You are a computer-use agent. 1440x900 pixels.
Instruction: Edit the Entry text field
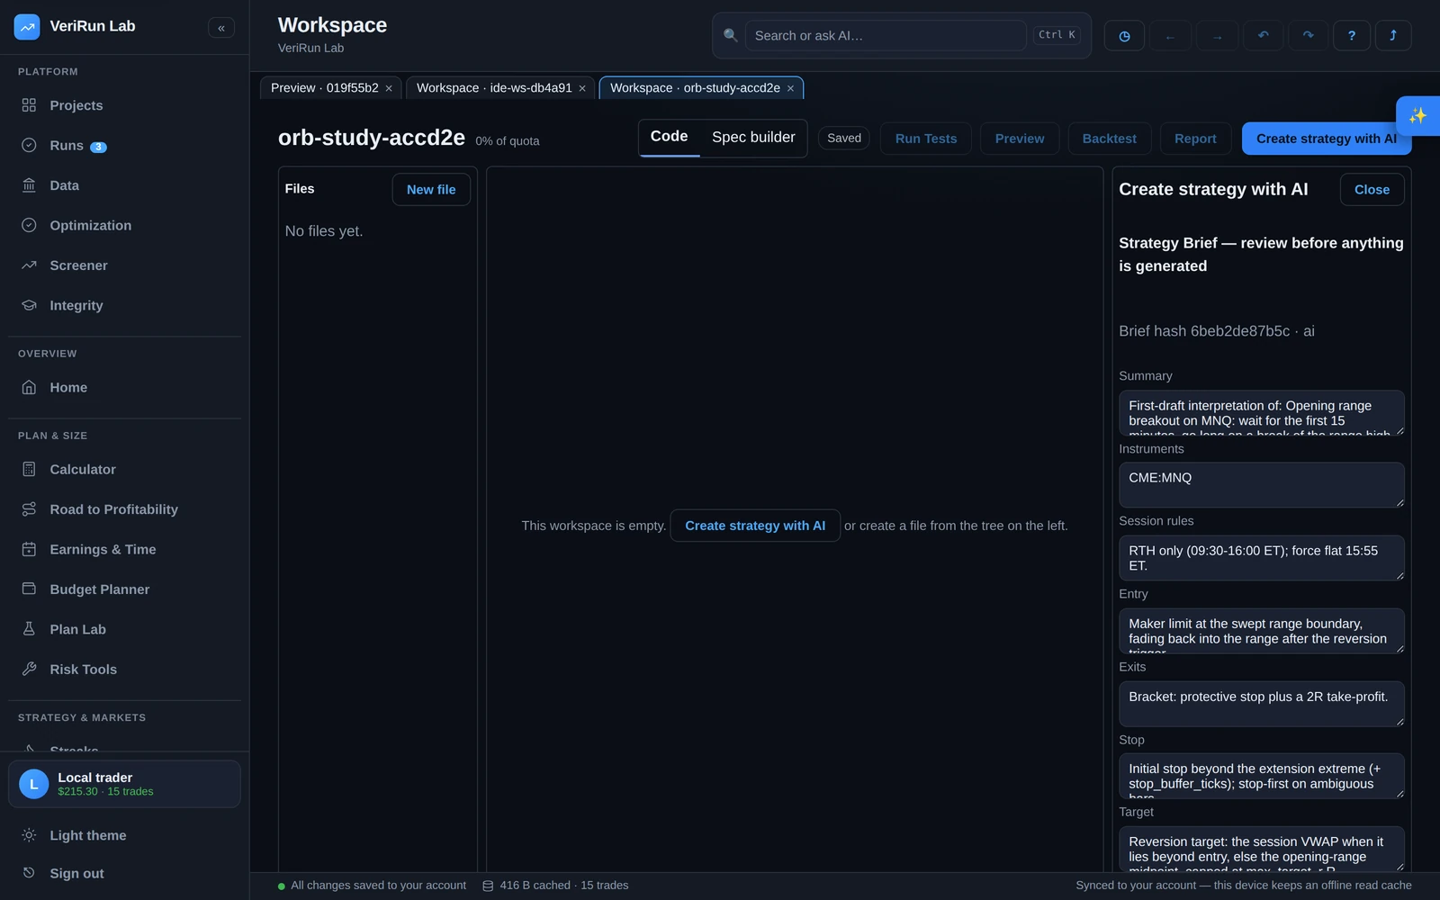click(x=1261, y=631)
